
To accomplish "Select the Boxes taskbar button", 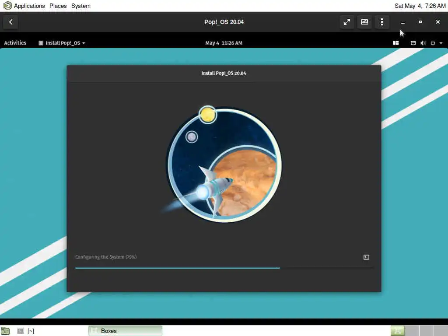I will pyautogui.click(x=125, y=331).
